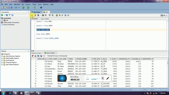This screenshot has height=95, width=169.
Task: Select Cloud Connections tree item
Action: click(x=8, y=25)
